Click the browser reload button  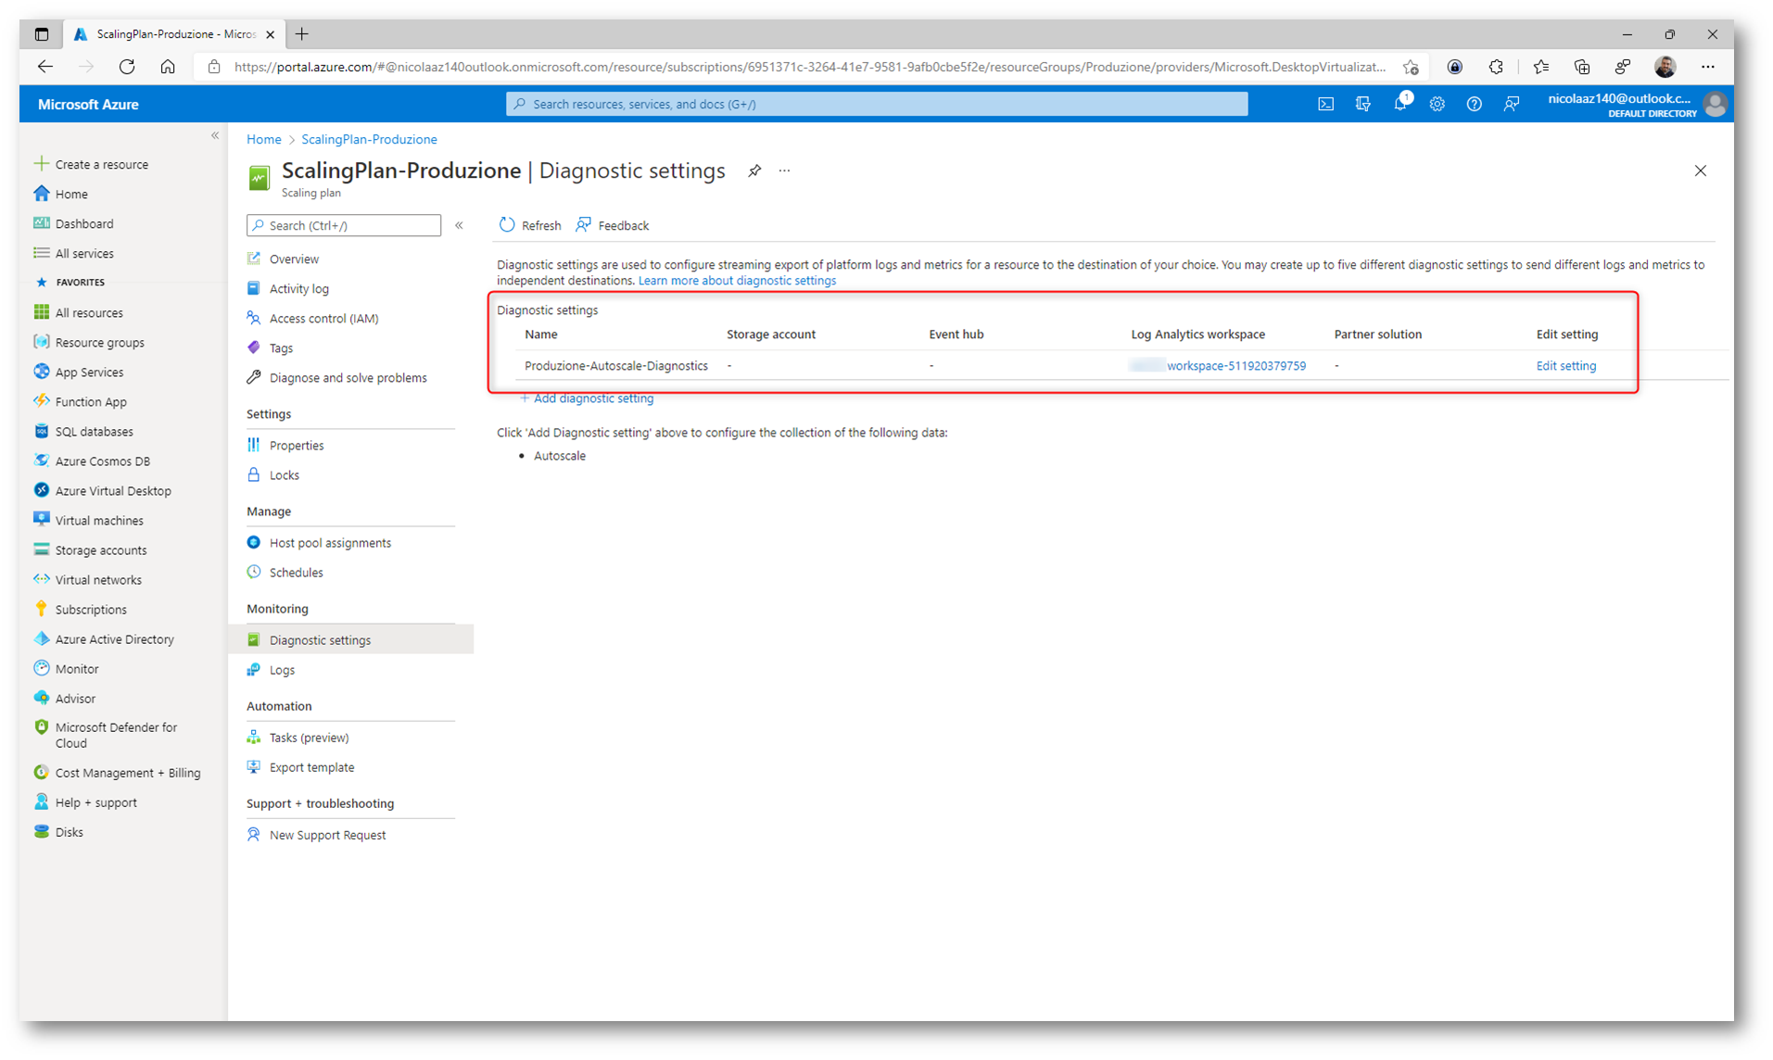coord(127,67)
